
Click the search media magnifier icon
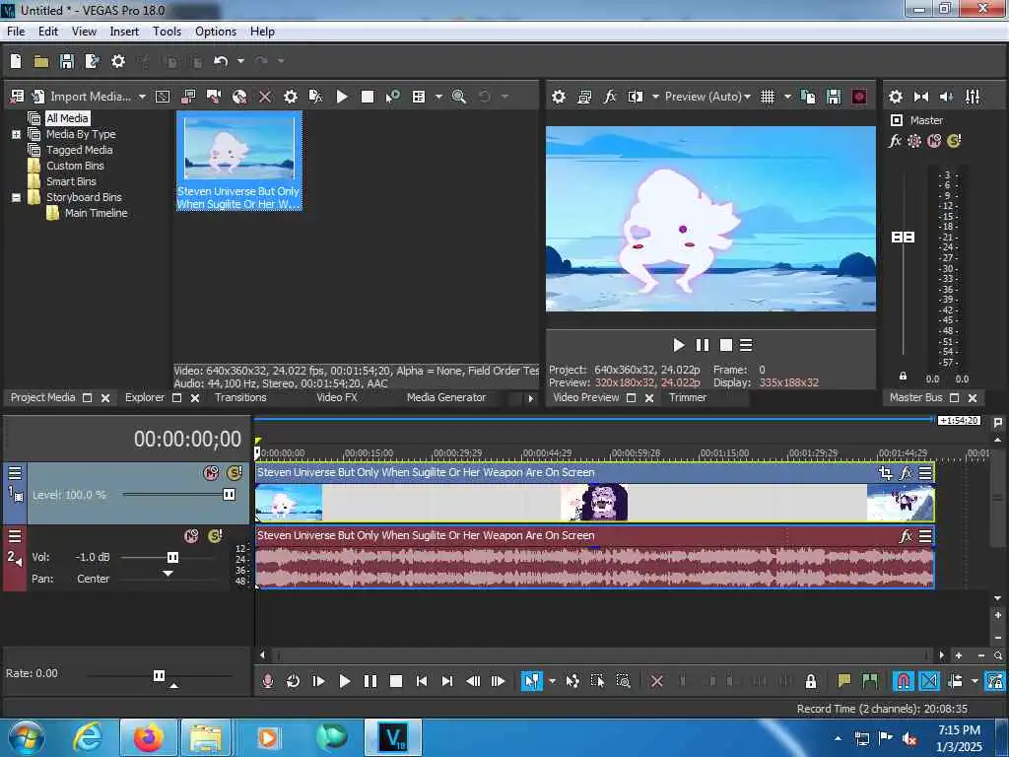coord(459,97)
